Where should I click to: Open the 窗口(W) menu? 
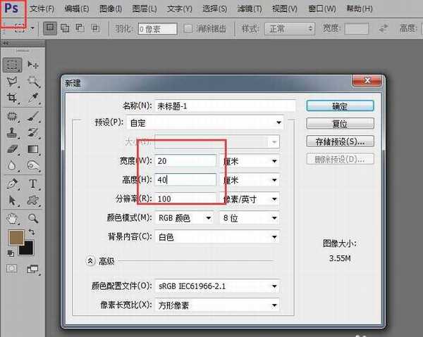(322, 9)
